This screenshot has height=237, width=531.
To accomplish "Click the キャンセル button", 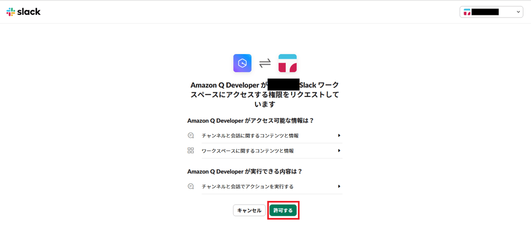I will 249,210.
